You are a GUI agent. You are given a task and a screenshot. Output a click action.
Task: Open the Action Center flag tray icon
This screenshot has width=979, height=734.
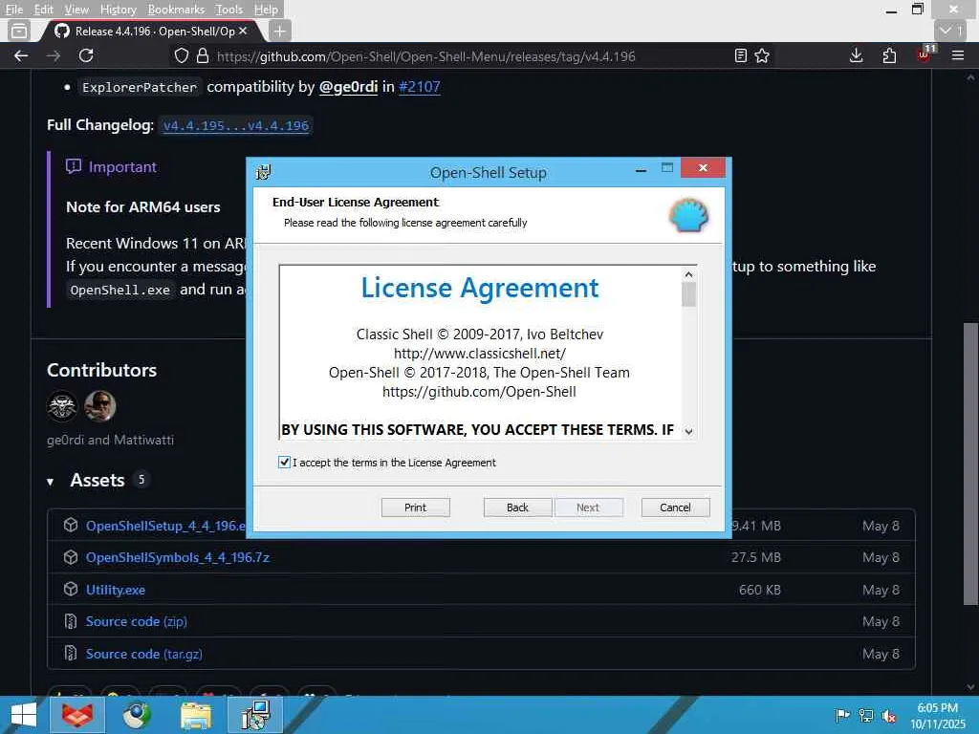(842, 716)
